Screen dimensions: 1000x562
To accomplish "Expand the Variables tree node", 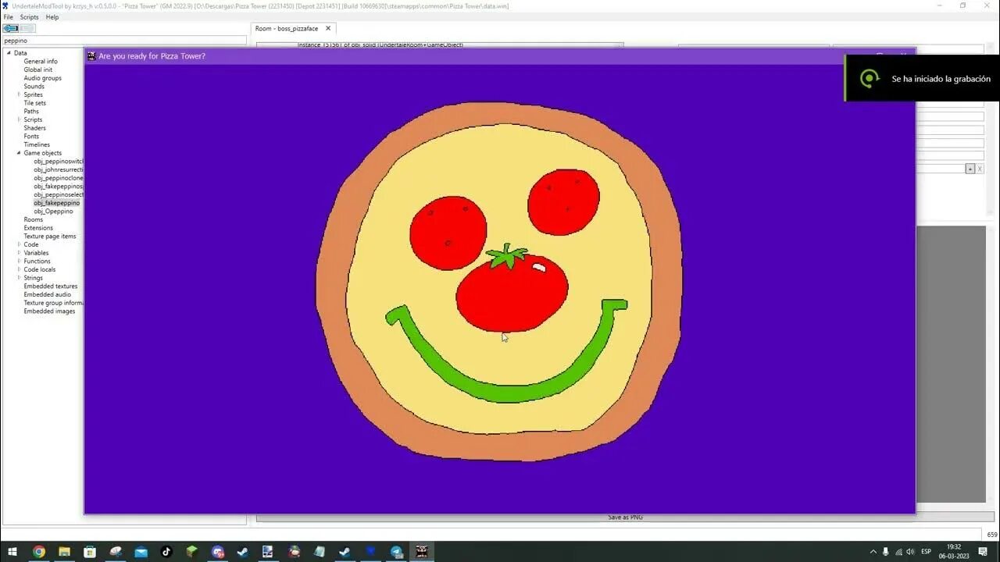I will 20,253.
